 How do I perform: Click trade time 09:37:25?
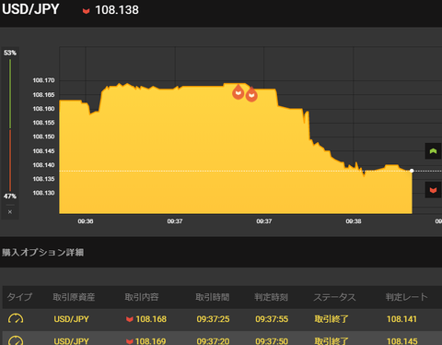[x=213, y=319]
